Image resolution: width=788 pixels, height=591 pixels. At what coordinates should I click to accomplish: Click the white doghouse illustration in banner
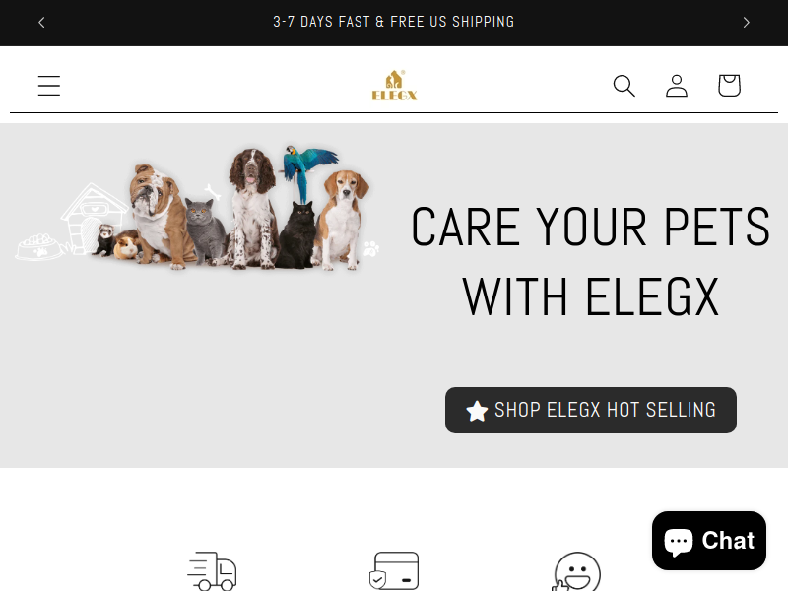[92, 217]
